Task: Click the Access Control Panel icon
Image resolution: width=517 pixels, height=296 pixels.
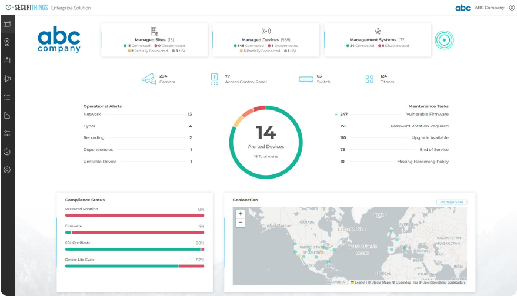Action: [x=214, y=79]
